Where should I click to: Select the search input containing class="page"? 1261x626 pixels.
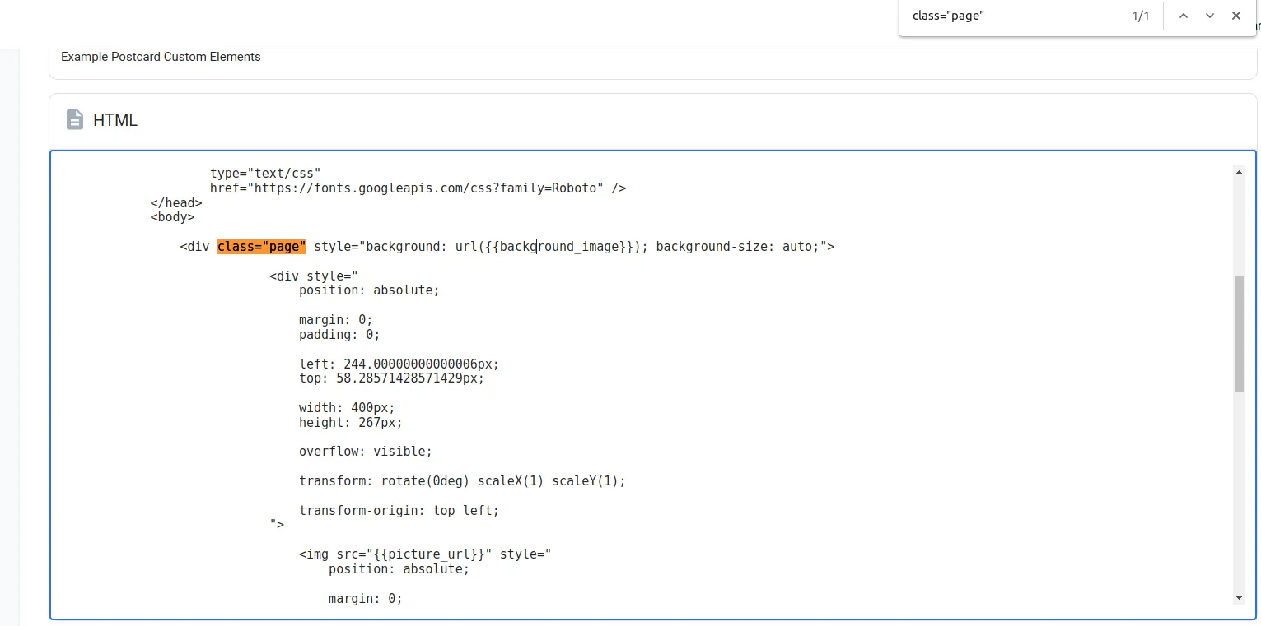tap(988, 16)
